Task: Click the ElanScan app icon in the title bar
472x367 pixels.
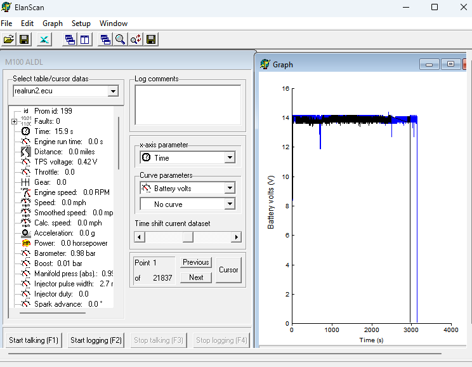Action: 6,7
